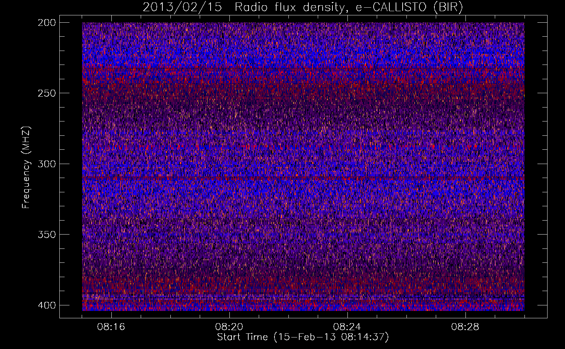Click the 200 frequency tick label
The image size is (565, 349).
click(46, 22)
